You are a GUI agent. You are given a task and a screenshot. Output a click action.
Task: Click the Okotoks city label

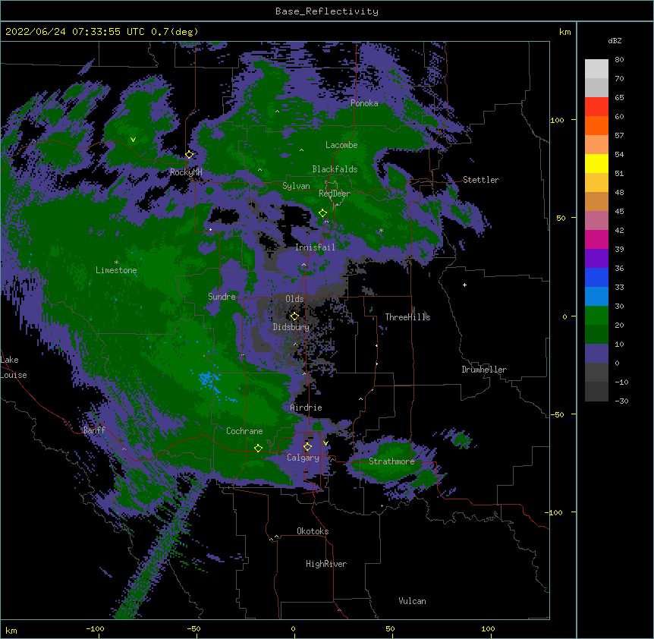coord(313,531)
